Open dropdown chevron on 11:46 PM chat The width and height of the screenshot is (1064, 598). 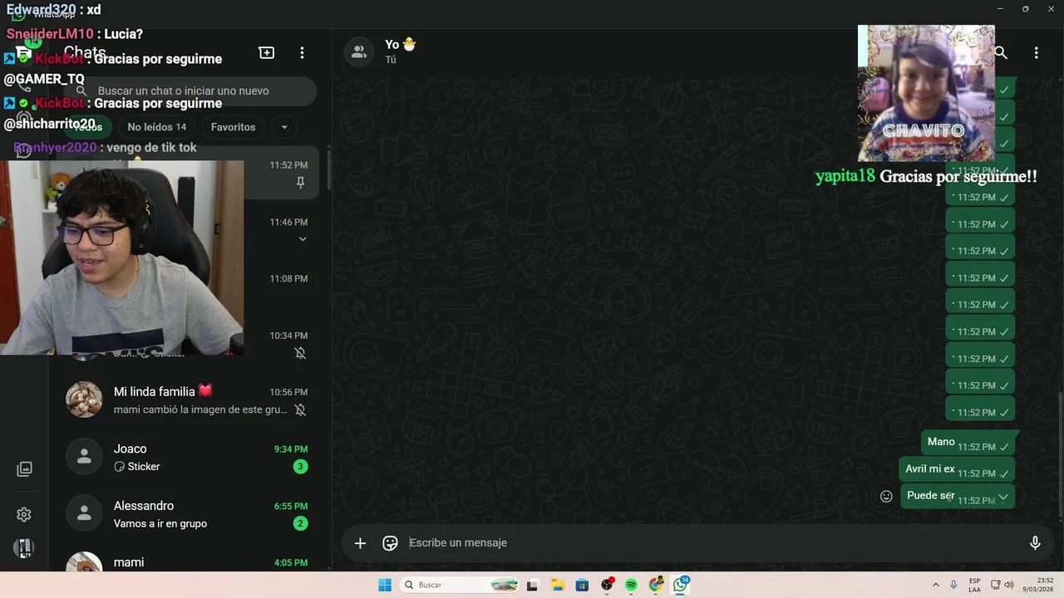tap(303, 239)
